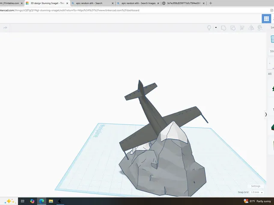Click the Mirror tool icon
Viewport: 274px width, 205px height.
pyautogui.click(x=251, y=28)
